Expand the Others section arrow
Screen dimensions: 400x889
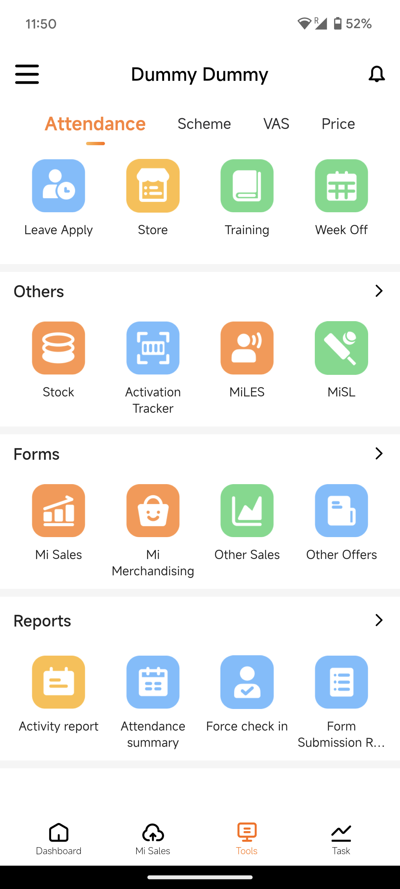[x=379, y=291]
